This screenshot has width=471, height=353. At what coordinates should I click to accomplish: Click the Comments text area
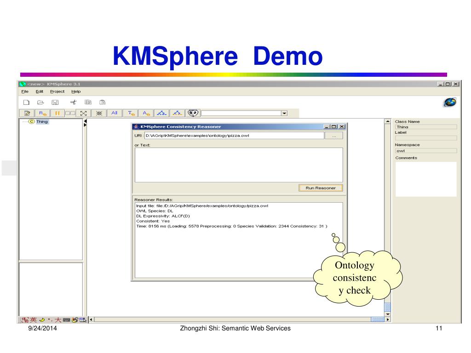tap(426, 179)
